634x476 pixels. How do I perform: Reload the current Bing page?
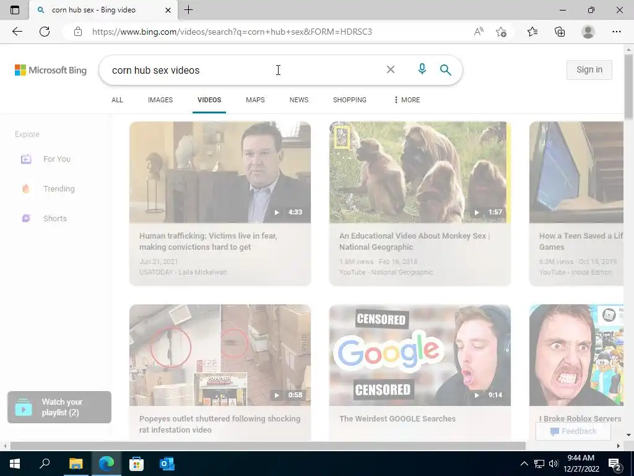click(45, 32)
